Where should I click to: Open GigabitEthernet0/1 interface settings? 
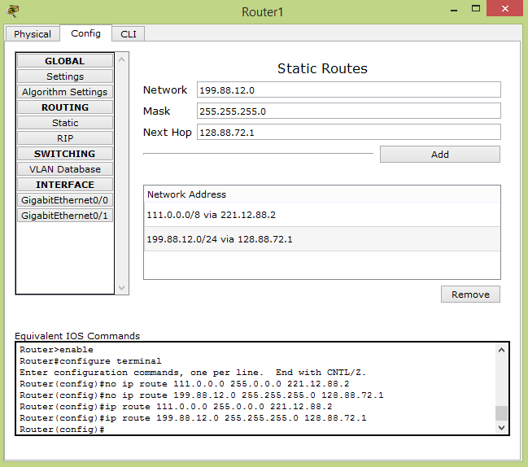[65, 216]
